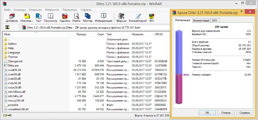The height and width of the screenshot is (120, 258).
Task: Open the Избранное menu
Action: click(52, 10)
